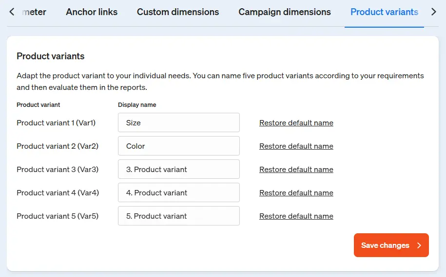Go to the Campaign dimensions tab
This screenshot has width=446, height=277.
[x=285, y=12]
